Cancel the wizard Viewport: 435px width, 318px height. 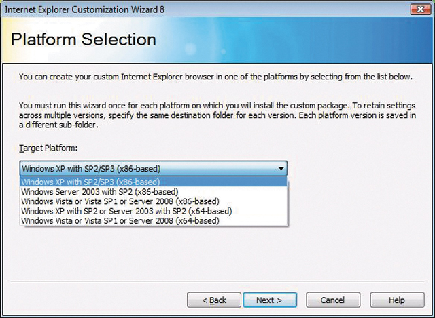click(332, 300)
